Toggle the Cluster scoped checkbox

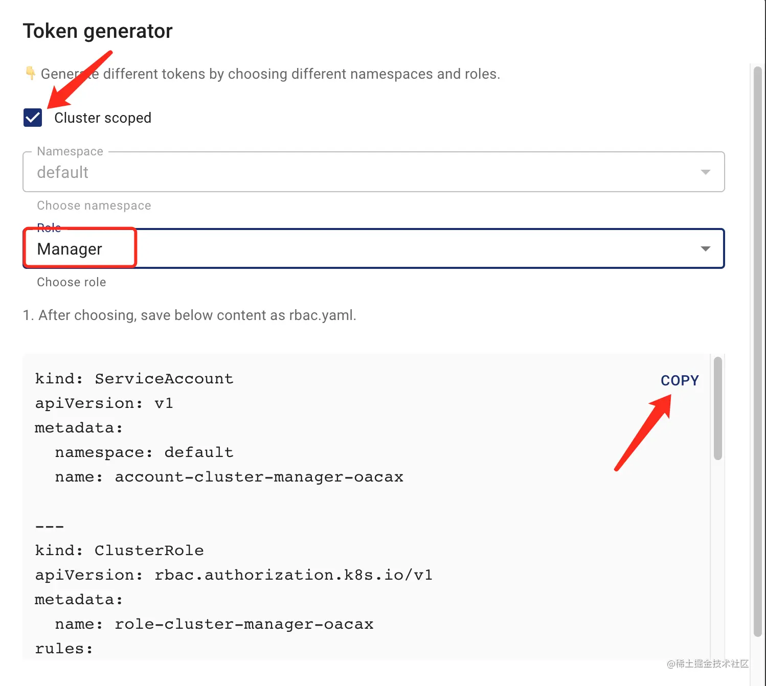coord(33,118)
